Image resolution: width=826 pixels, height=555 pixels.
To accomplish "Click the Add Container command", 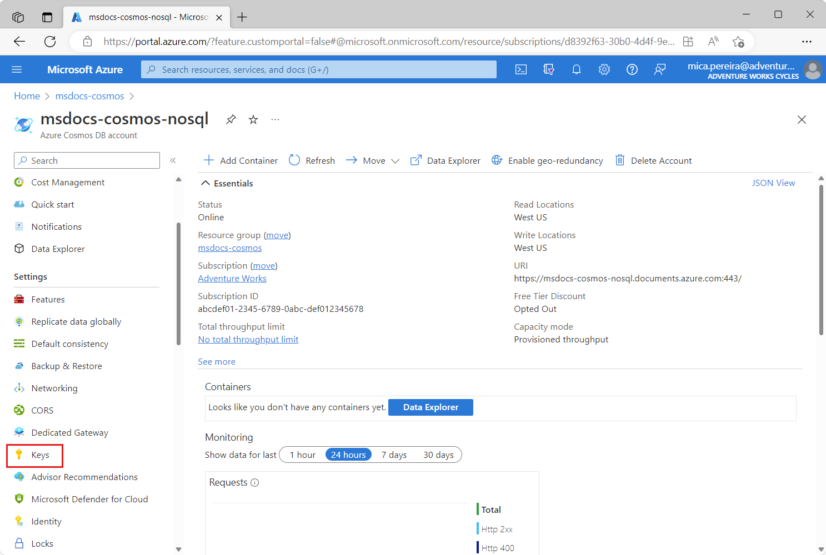I will (241, 160).
